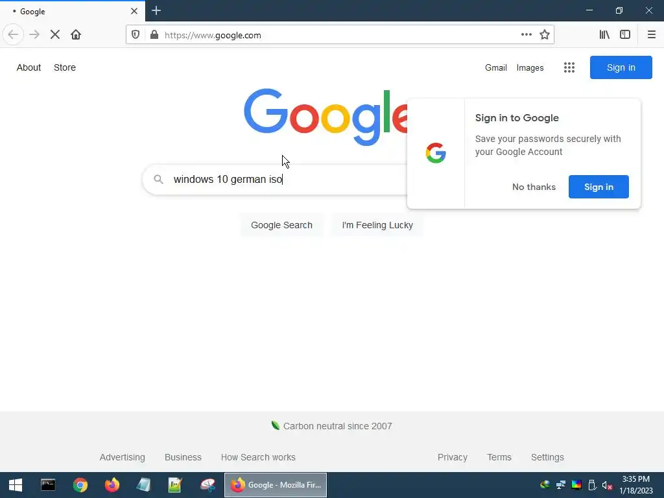The height and width of the screenshot is (498, 664).
Task: Go back with the browser back arrow
Action: pos(13,35)
